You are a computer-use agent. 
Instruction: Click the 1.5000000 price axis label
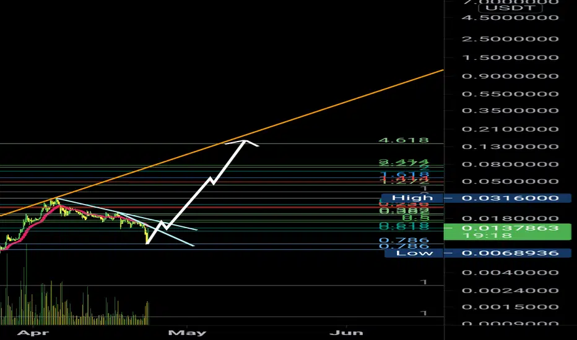tap(510, 57)
